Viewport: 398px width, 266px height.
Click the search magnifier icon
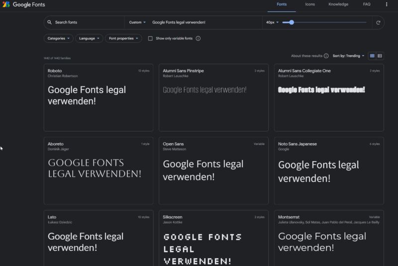click(49, 22)
